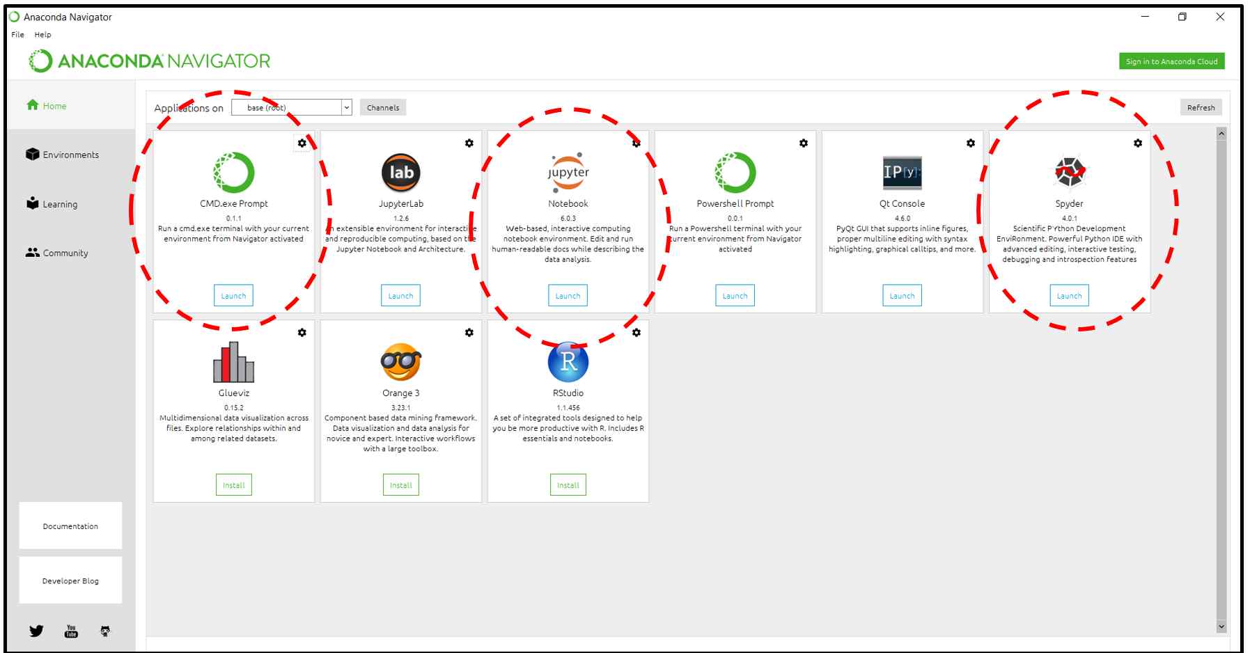Open settings gear on Orange 3 card

[x=469, y=332]
